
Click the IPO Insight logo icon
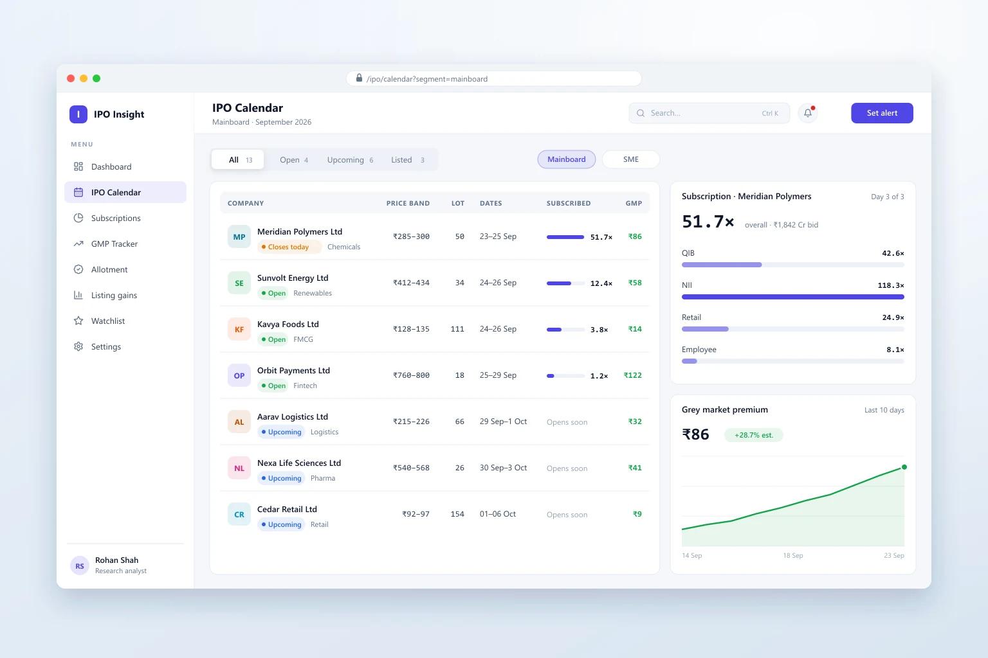coord(78,114)
